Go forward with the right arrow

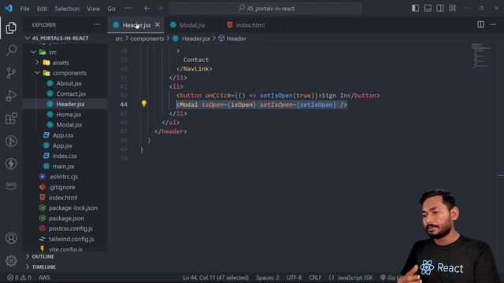point(159,9)
